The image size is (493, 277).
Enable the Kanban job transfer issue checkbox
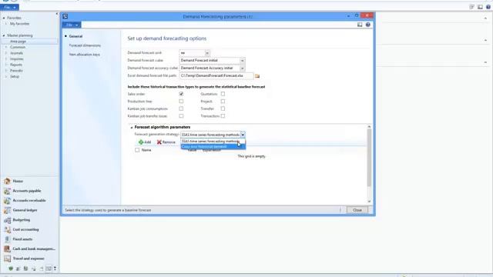181,116
